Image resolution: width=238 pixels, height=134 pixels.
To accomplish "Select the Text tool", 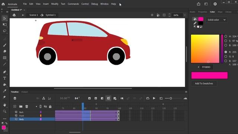I will pyautogui.click(x=4, y=78).
